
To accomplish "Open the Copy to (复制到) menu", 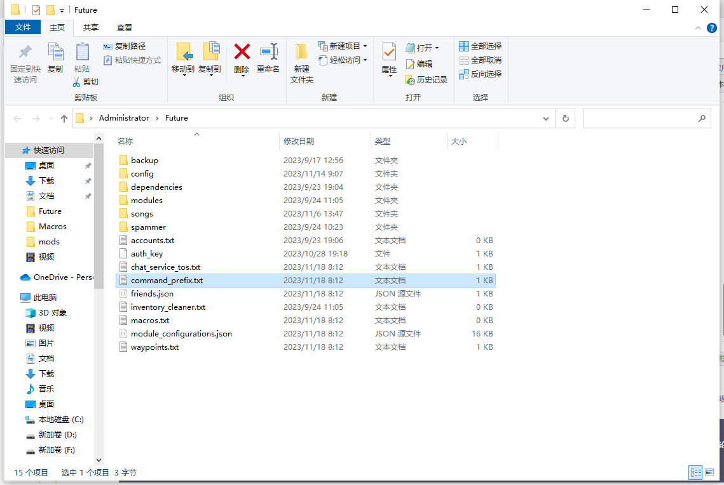I will pos(210,59).
